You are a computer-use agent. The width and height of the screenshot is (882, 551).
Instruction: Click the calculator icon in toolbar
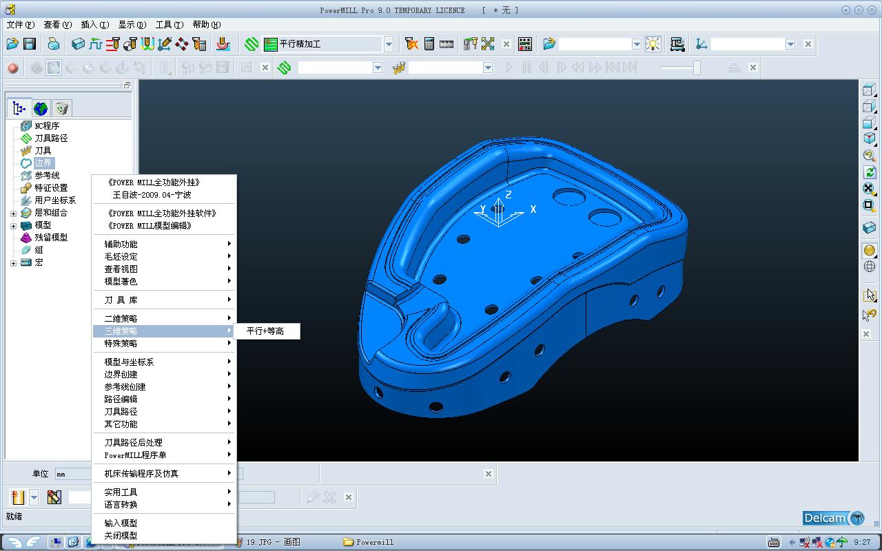(x=429, y=44)
